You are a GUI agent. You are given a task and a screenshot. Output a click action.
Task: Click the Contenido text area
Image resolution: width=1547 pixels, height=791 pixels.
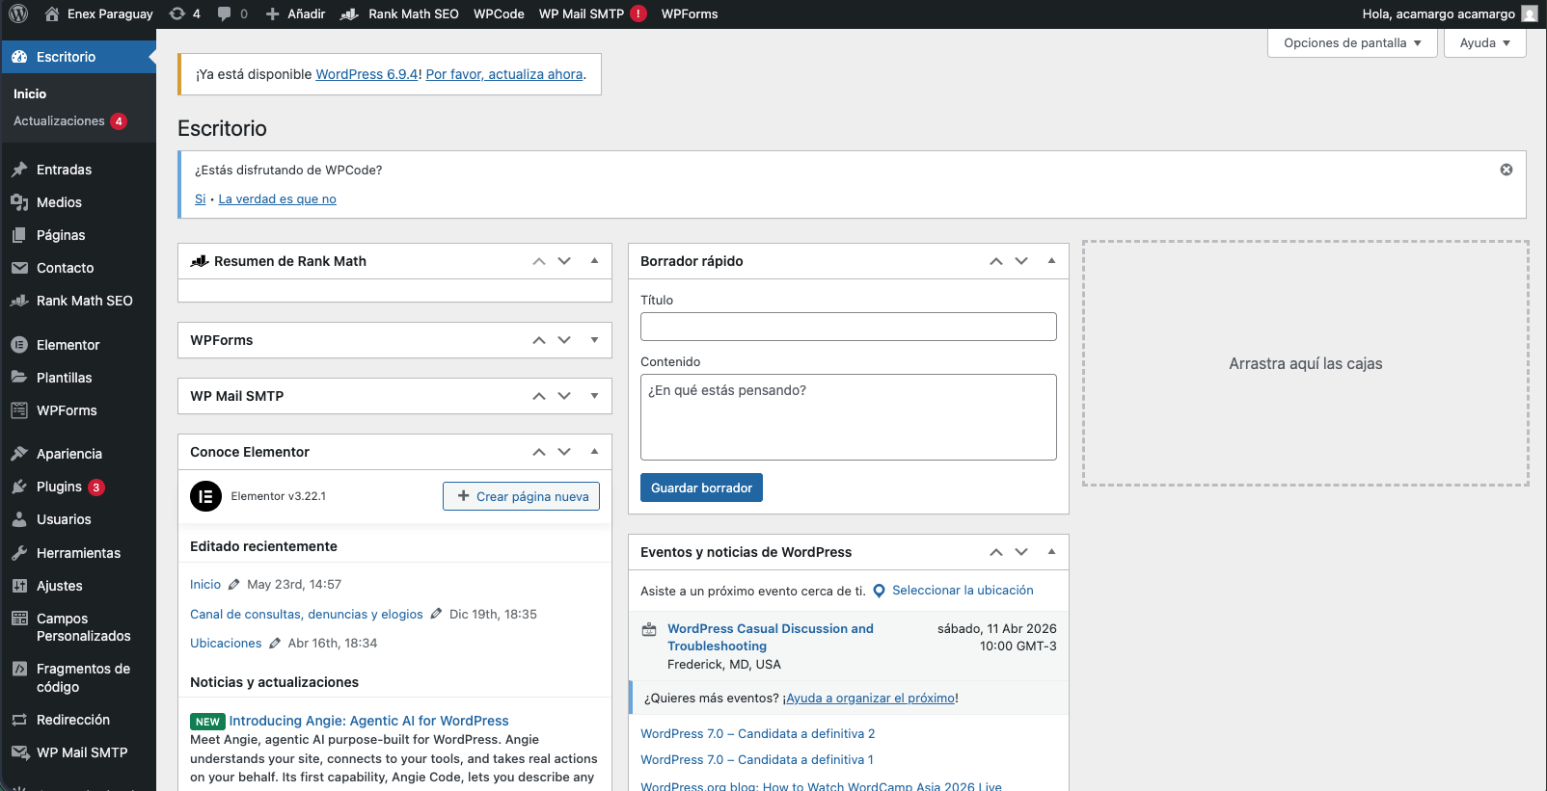pyautogui.click(x=849, y=417)
